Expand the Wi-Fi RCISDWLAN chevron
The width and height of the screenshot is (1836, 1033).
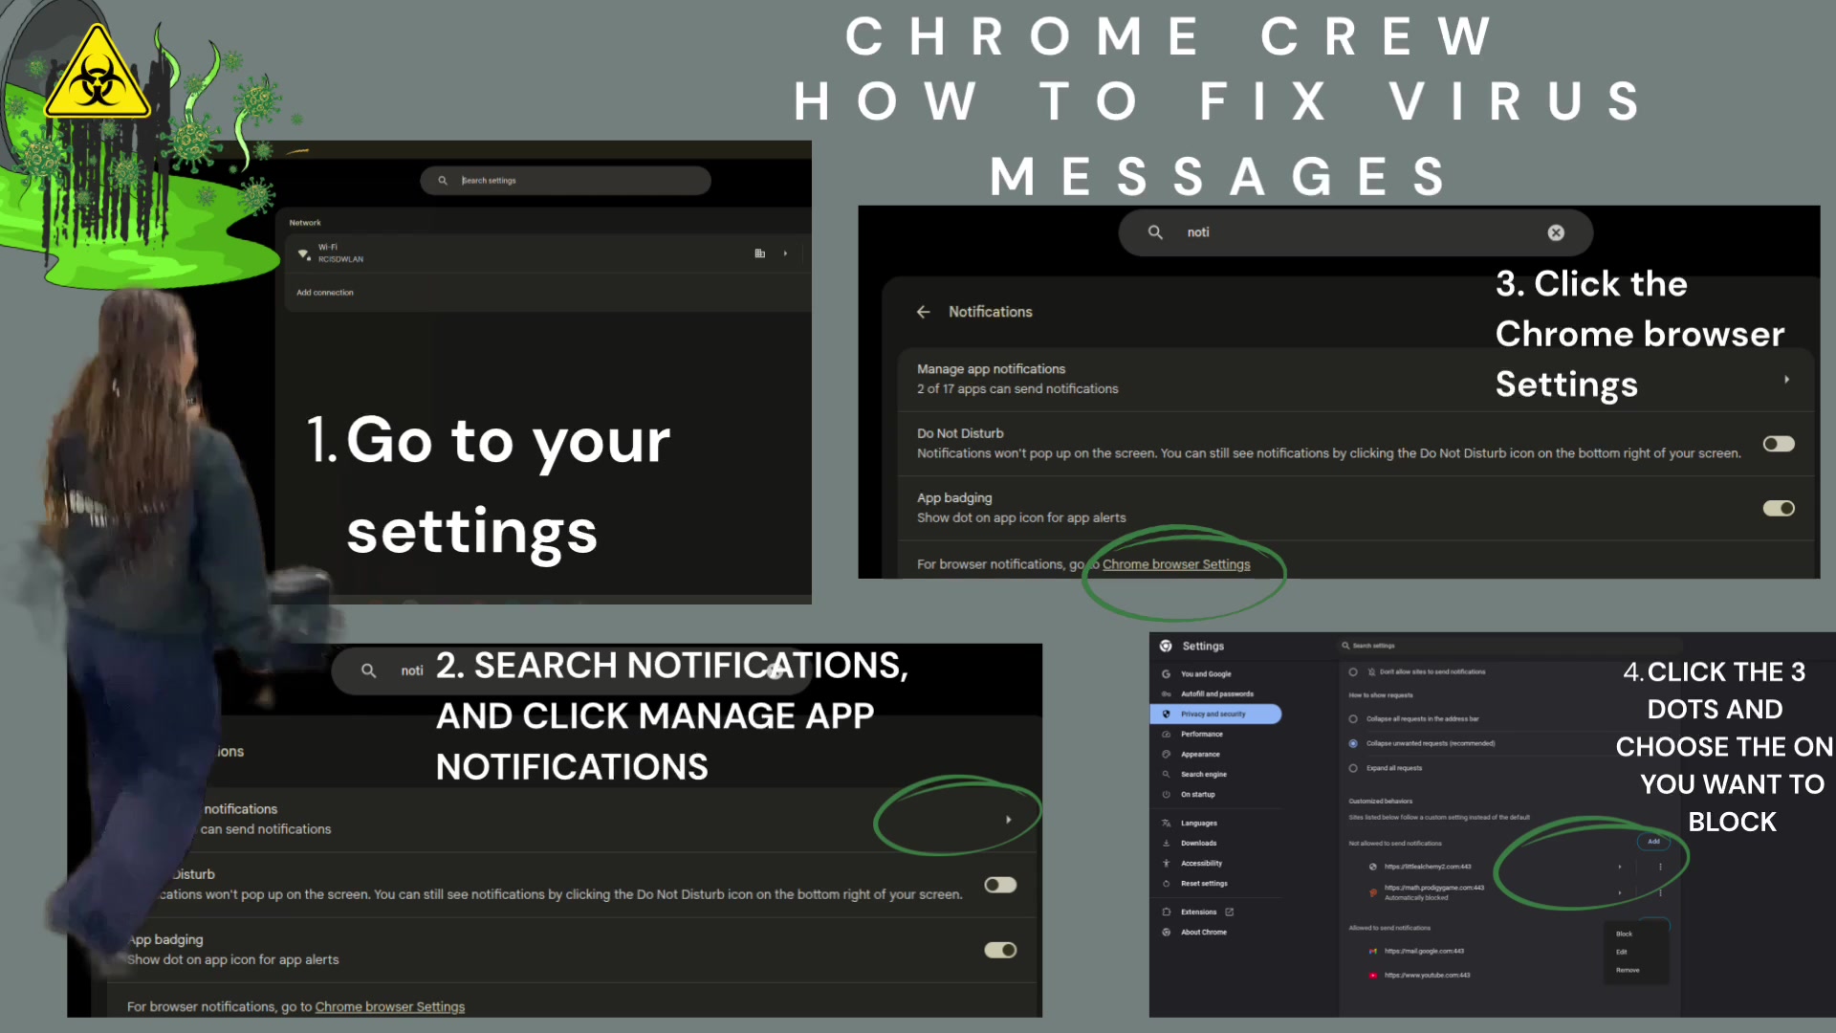tap(785, 253)
